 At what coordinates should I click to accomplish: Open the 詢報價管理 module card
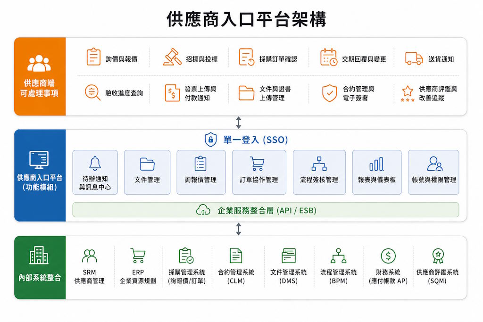[201, 173]
